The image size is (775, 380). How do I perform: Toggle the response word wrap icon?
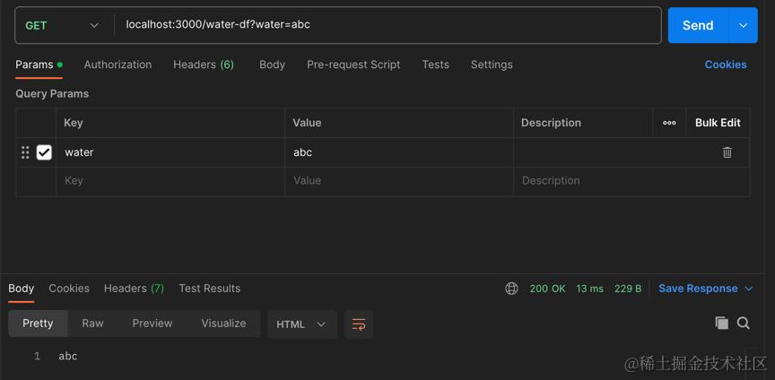pos(359,324)
